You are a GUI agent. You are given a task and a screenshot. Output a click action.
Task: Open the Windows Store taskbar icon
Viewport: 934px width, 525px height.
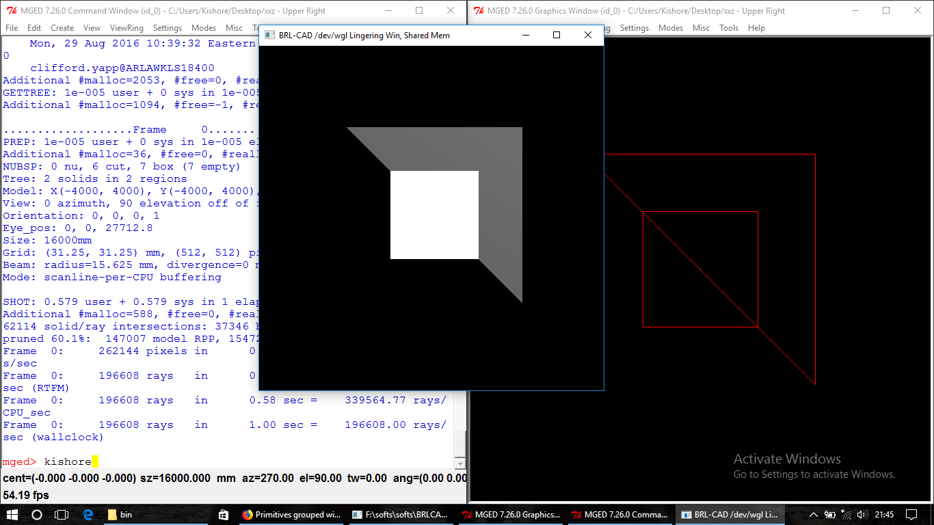(224, 515)
